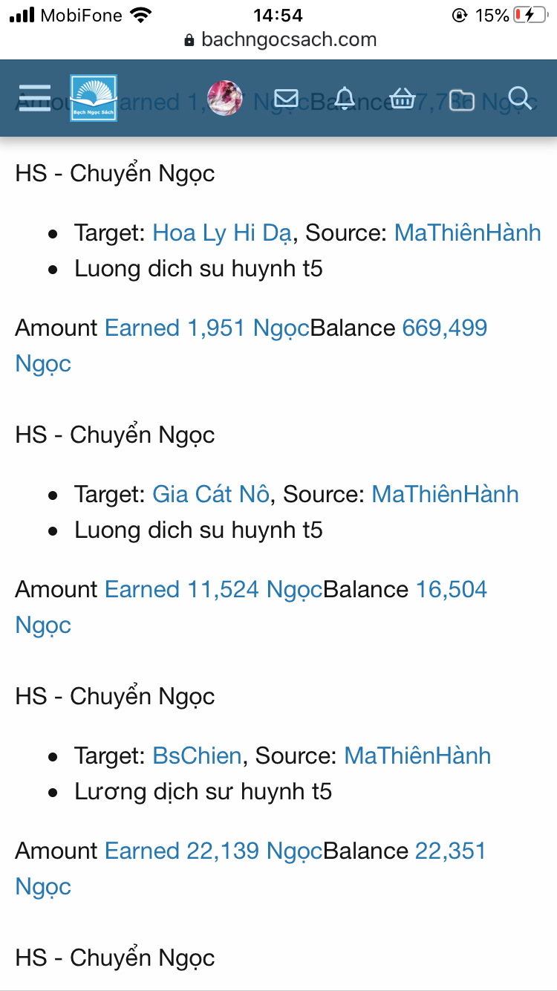Open the Hoa Ly Hi Dạ profile link
The height and width of the screenshot is (991, 557).
(x=222, y=233)
